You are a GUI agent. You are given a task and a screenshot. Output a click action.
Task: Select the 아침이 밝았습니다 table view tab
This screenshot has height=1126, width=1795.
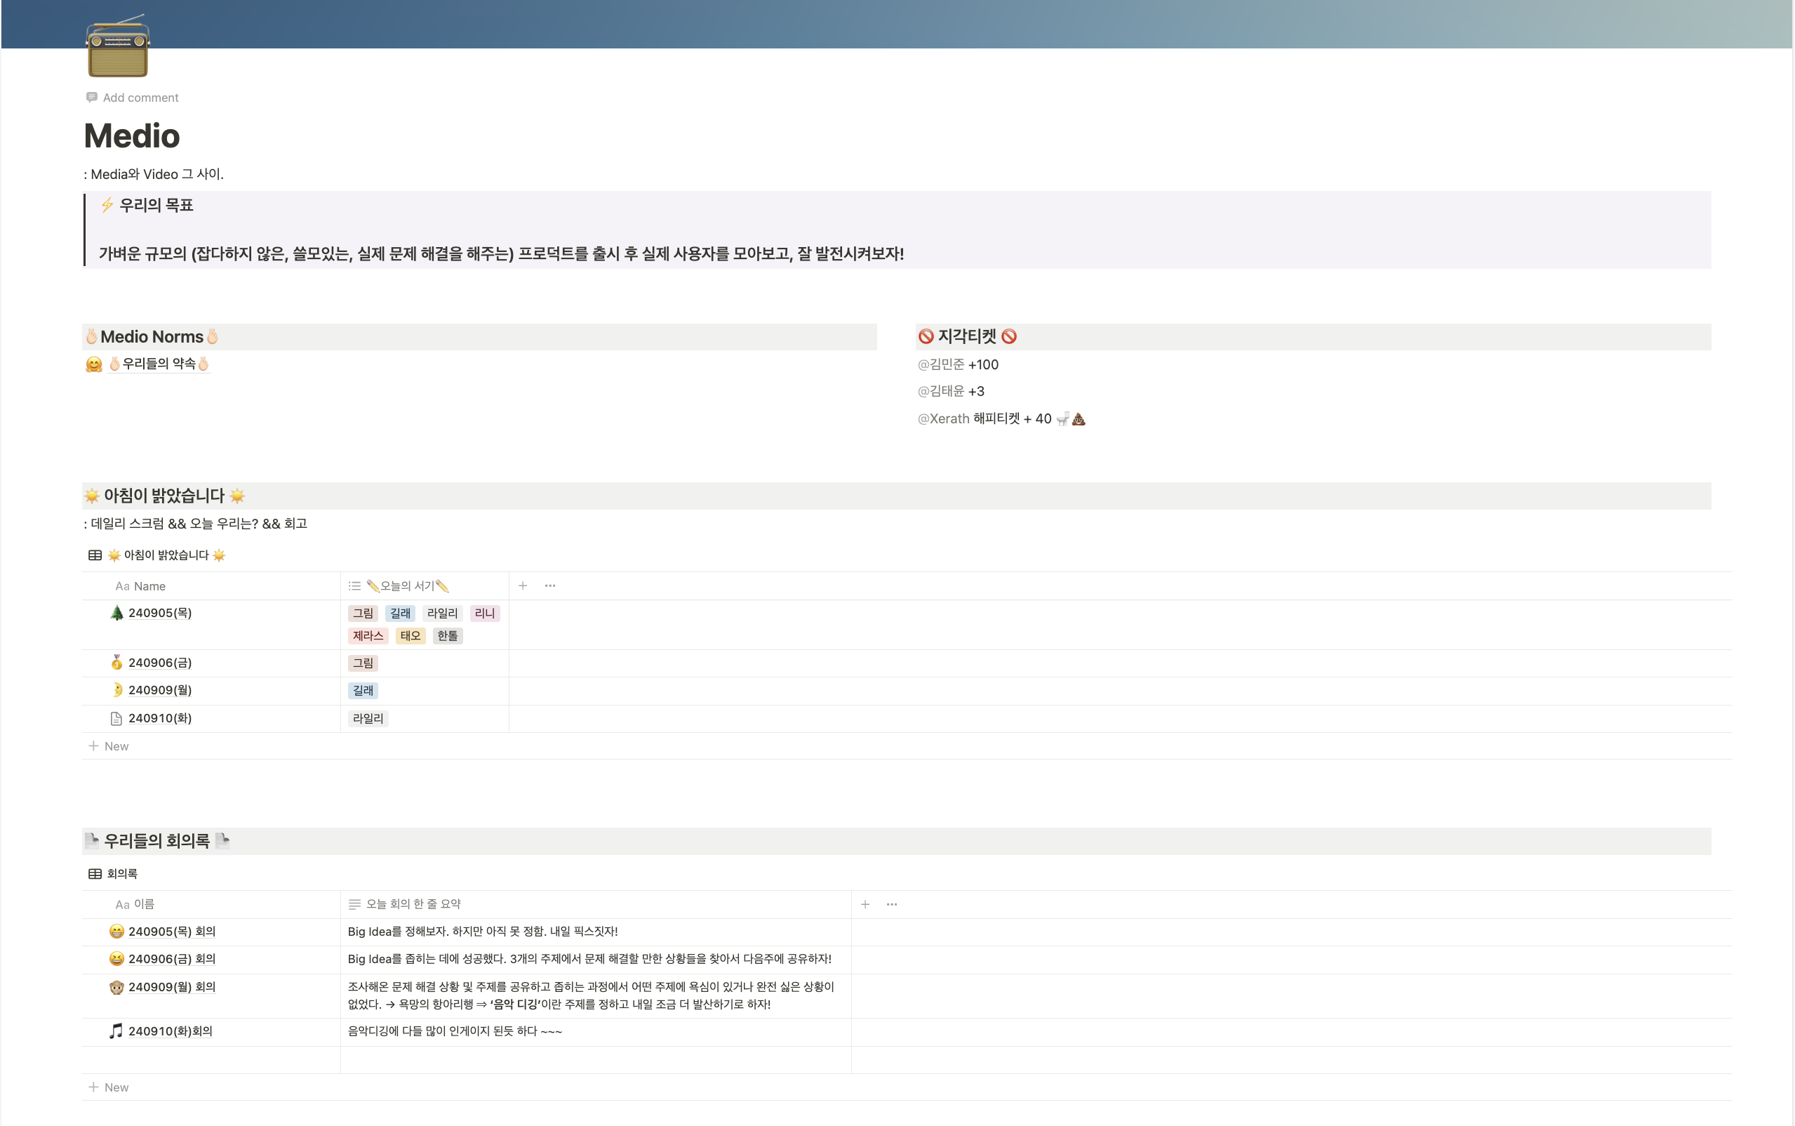coord(158,555)
